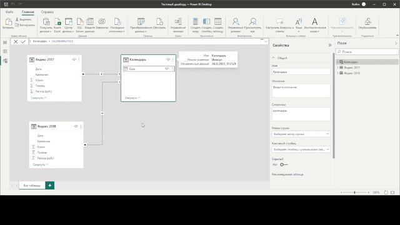This screenshot has height=225, width=400.
Task: Collapse Яндекс 2018 table with Свернуть
Action: pyautogui.click(x=41, y=165)
